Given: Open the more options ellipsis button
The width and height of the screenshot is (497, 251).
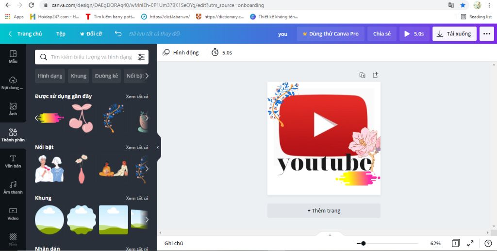Looking at the screenshot, I should pos(486,34).
